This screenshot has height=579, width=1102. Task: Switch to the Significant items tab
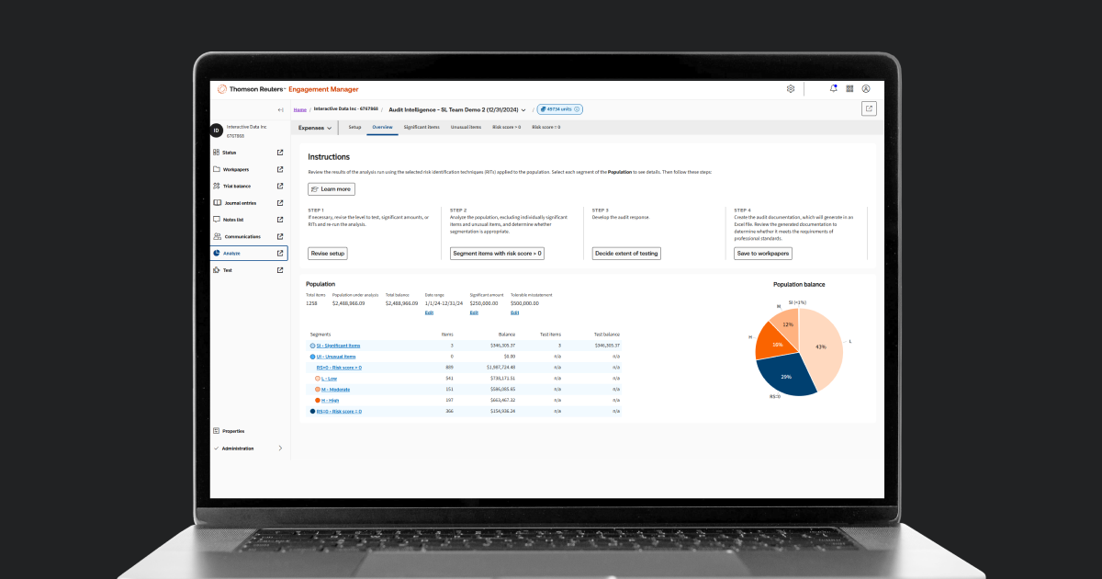point(422,127)
